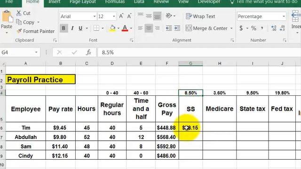Align cell text right
The width and height of the screenshot is (301, 169).
pyautogui.click(x=157, y=28)
